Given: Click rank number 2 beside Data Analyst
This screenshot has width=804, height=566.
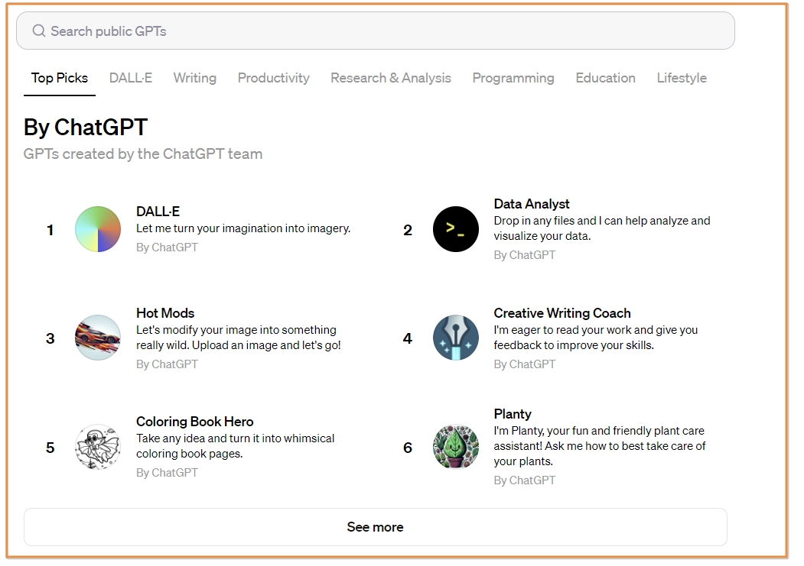Looking at the screenshot, I should tap(408, 230).
